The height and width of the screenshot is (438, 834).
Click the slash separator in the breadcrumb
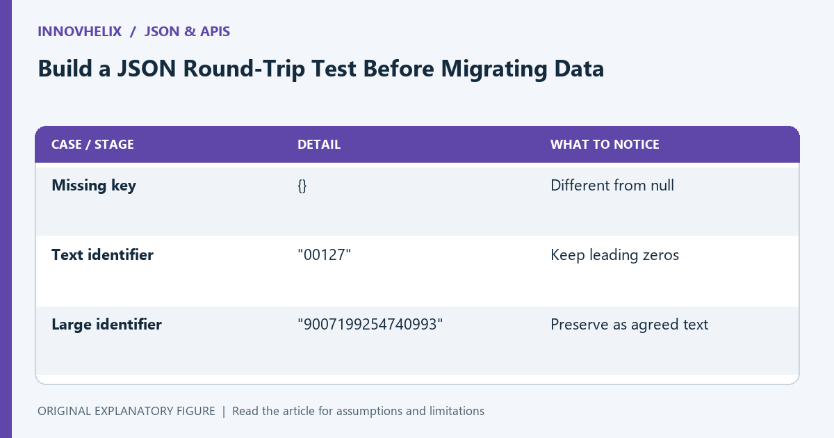133,31
